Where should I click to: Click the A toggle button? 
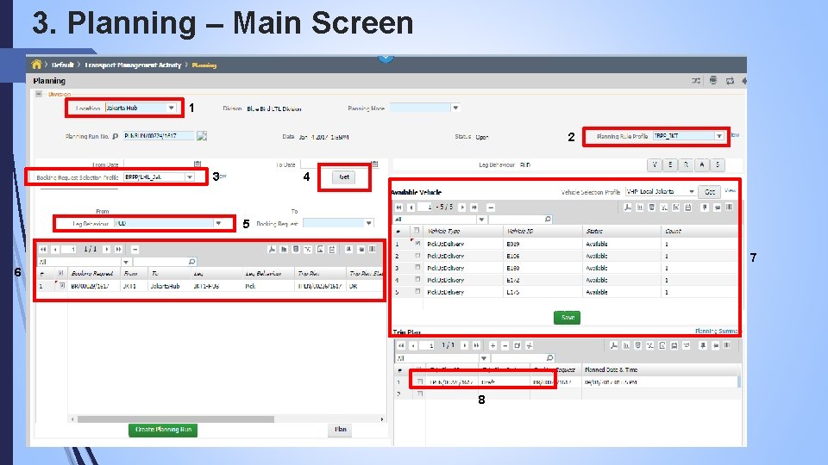702,164
